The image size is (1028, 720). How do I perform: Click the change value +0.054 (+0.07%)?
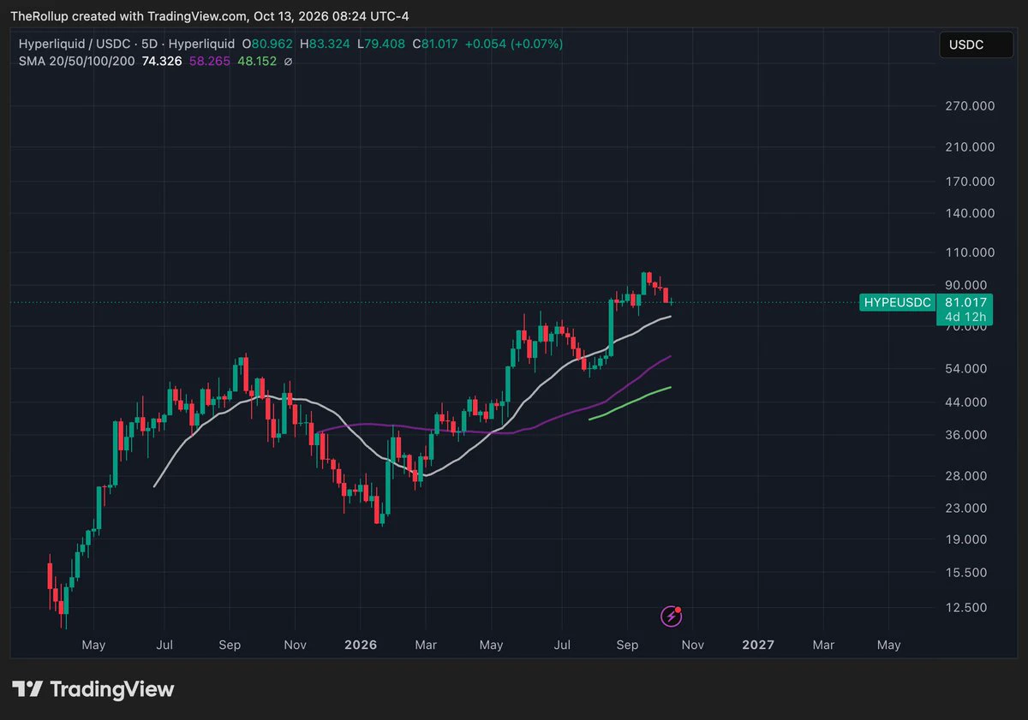coord(514,44)
